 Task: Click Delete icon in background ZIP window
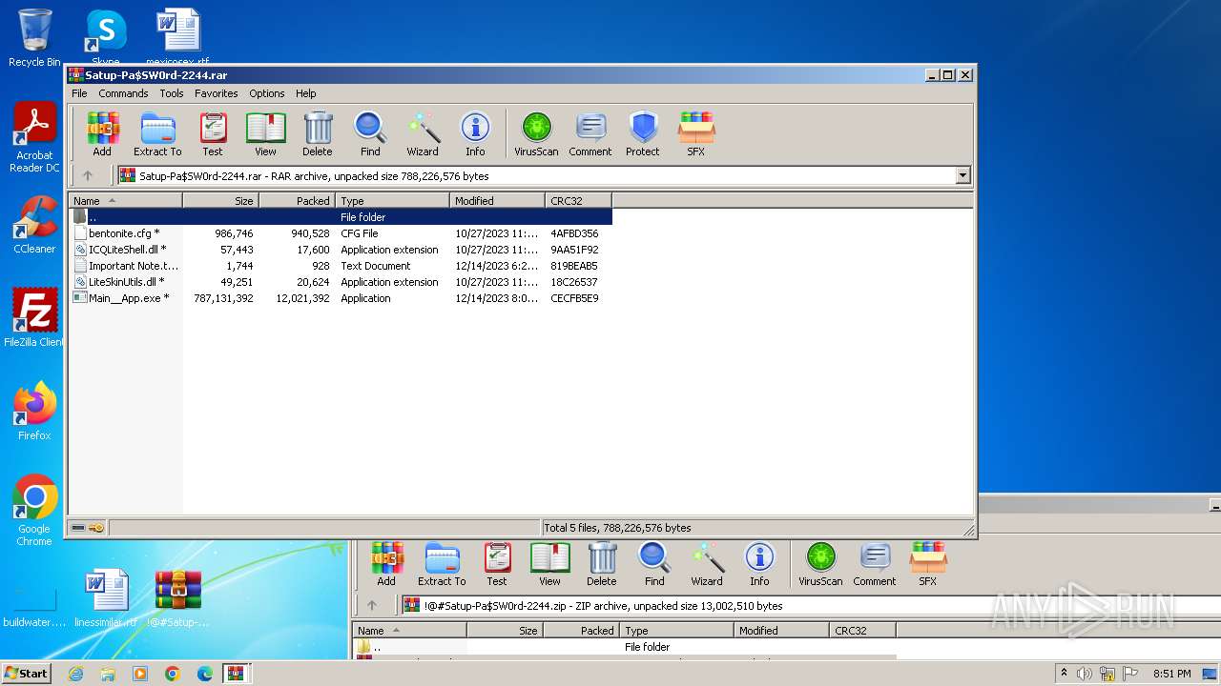(602, 564)
